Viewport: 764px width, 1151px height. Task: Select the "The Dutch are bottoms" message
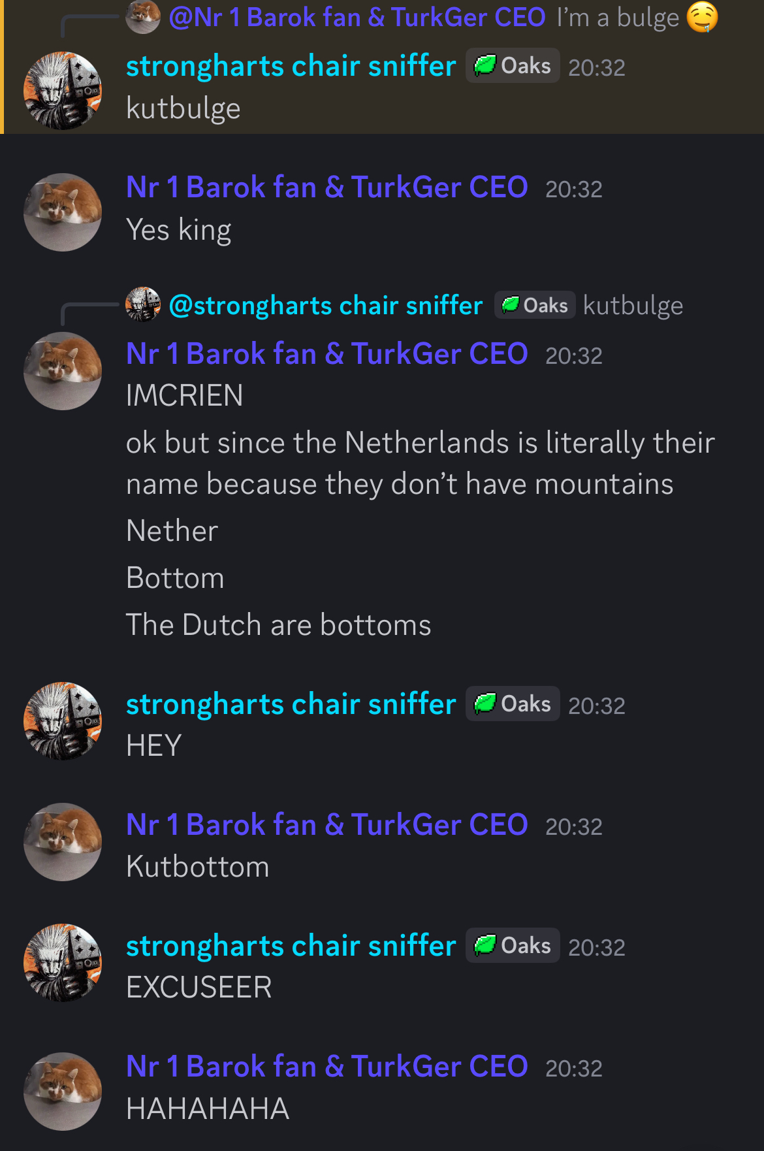tap(278, 625)
